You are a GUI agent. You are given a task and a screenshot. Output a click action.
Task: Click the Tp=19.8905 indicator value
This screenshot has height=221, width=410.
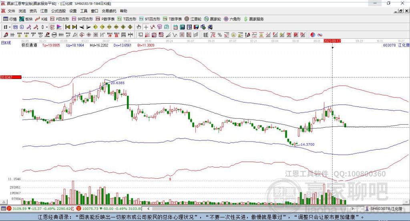[51, 45]
